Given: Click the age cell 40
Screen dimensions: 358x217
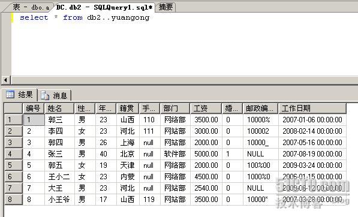Looking at the screenshot, I should pos(106,154).
